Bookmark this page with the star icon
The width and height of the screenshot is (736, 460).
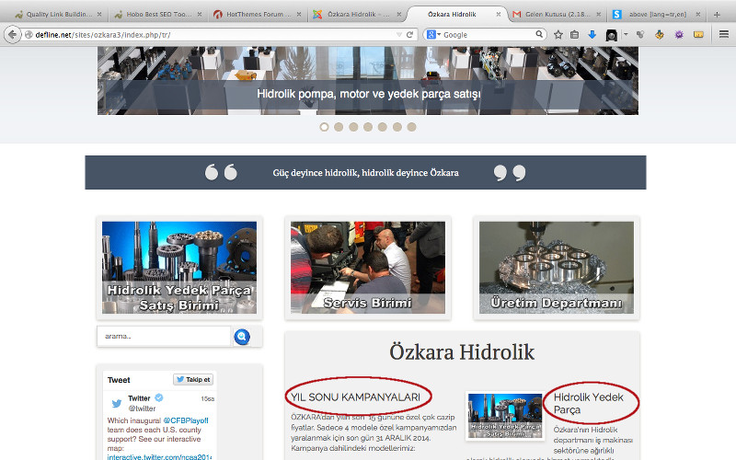point(558,34)
